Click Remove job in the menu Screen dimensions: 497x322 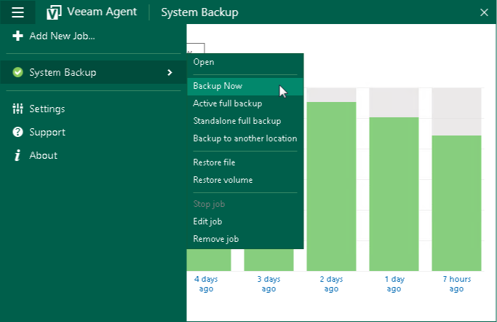click(x=215, y=239)
